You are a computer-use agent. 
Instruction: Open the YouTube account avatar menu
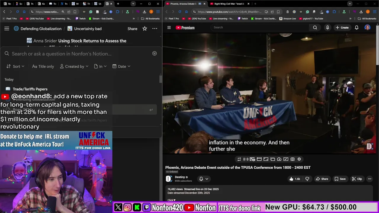367,28
